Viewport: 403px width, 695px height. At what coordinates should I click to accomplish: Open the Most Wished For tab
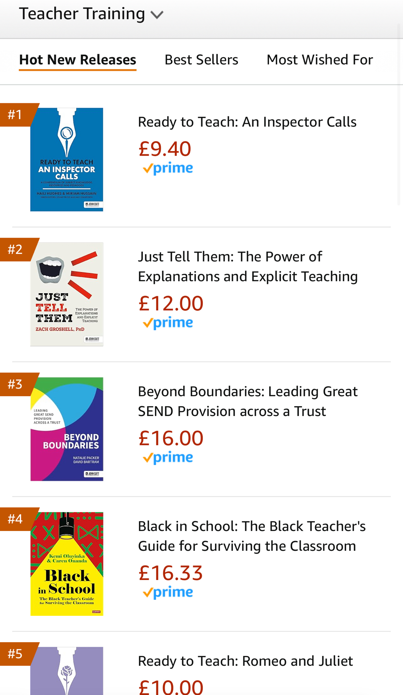click(x=320, y=60)
